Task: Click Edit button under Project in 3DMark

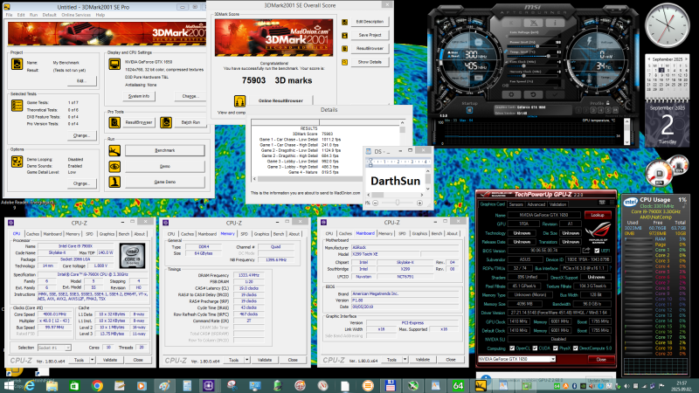Action: click(x=80, y=80)
